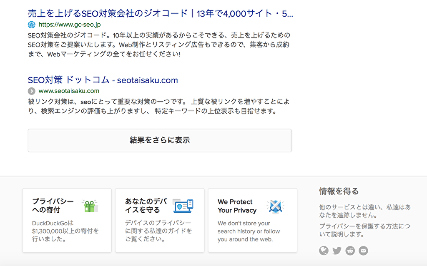This screenshot has width=427, height=266.
Task: Click the gift box donation icon
Action: pyautogui.click(x=90, y=206)
